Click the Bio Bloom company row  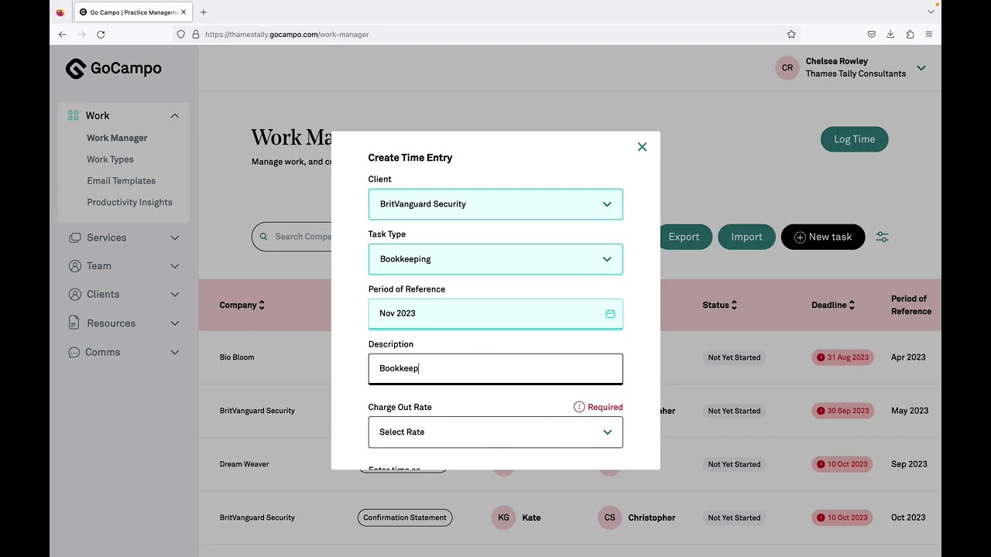(x=237, y=357)
